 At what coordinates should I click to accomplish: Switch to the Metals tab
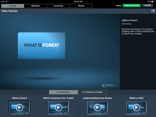81,6
